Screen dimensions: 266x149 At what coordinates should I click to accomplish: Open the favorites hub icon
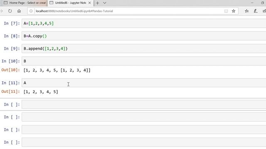(246, 11)
